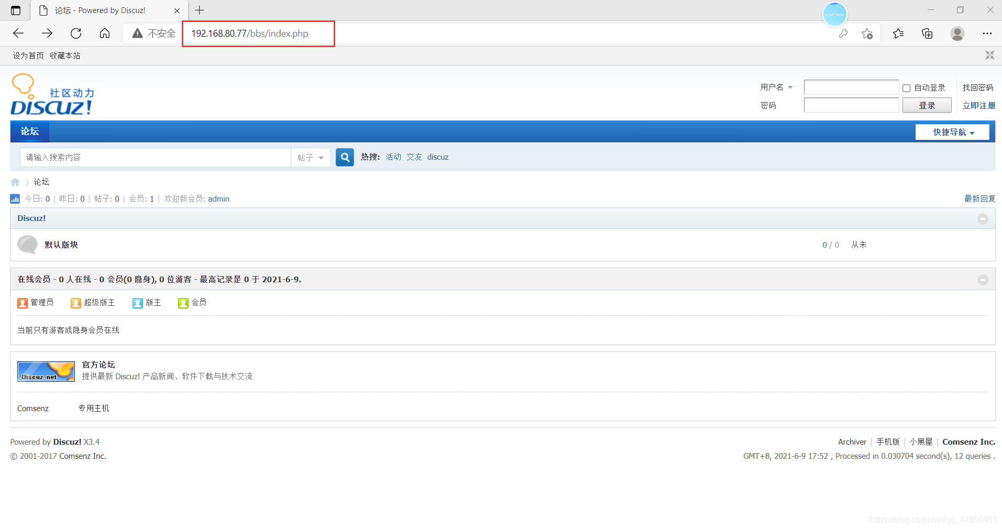Open the browser profile avatar

[957, 34]
